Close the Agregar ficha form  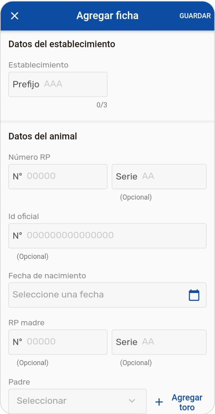click(x=14, y=16)
